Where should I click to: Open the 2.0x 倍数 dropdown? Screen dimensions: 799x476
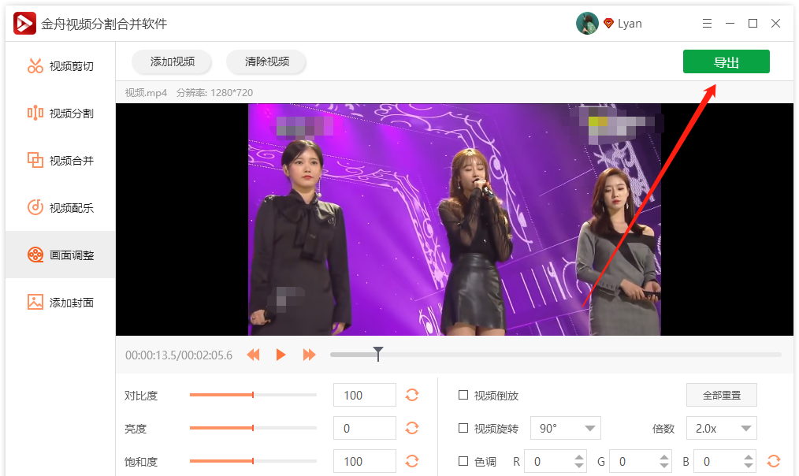(722, 428)
